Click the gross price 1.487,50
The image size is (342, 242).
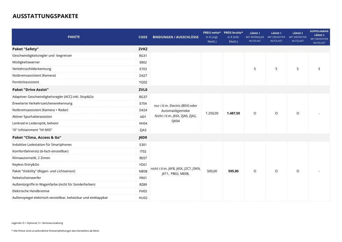click(233, 113)
